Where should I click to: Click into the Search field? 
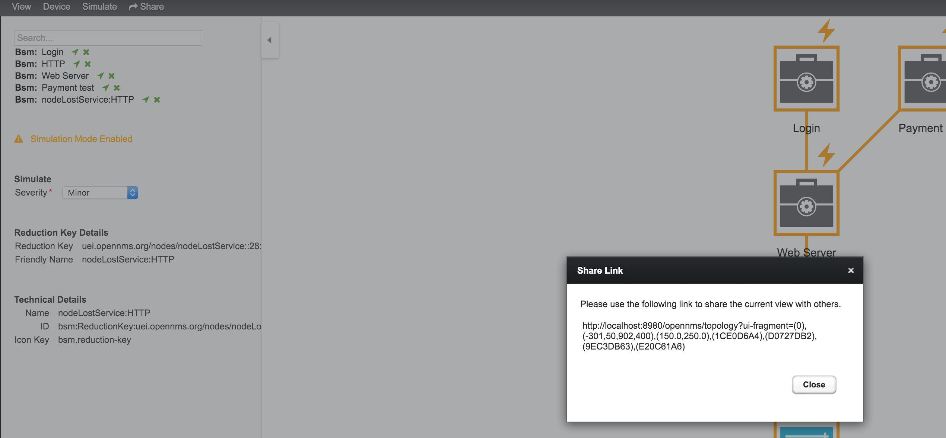(x=108, y=38)
